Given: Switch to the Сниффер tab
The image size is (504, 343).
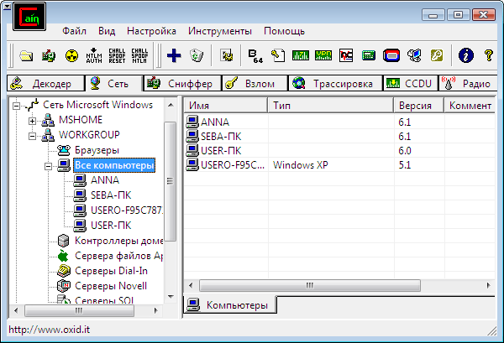Looking at the screenshot, I should 182,83.
